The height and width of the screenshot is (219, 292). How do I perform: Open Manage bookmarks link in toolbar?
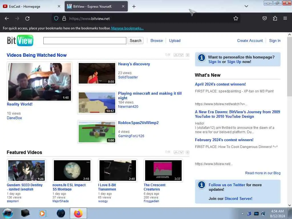pyautogui.click(x=127, y=28)
